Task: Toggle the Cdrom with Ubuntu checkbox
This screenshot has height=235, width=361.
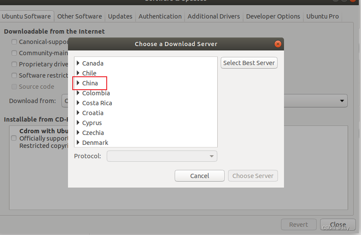Action: pyautogui.click(x=14, y=138)
